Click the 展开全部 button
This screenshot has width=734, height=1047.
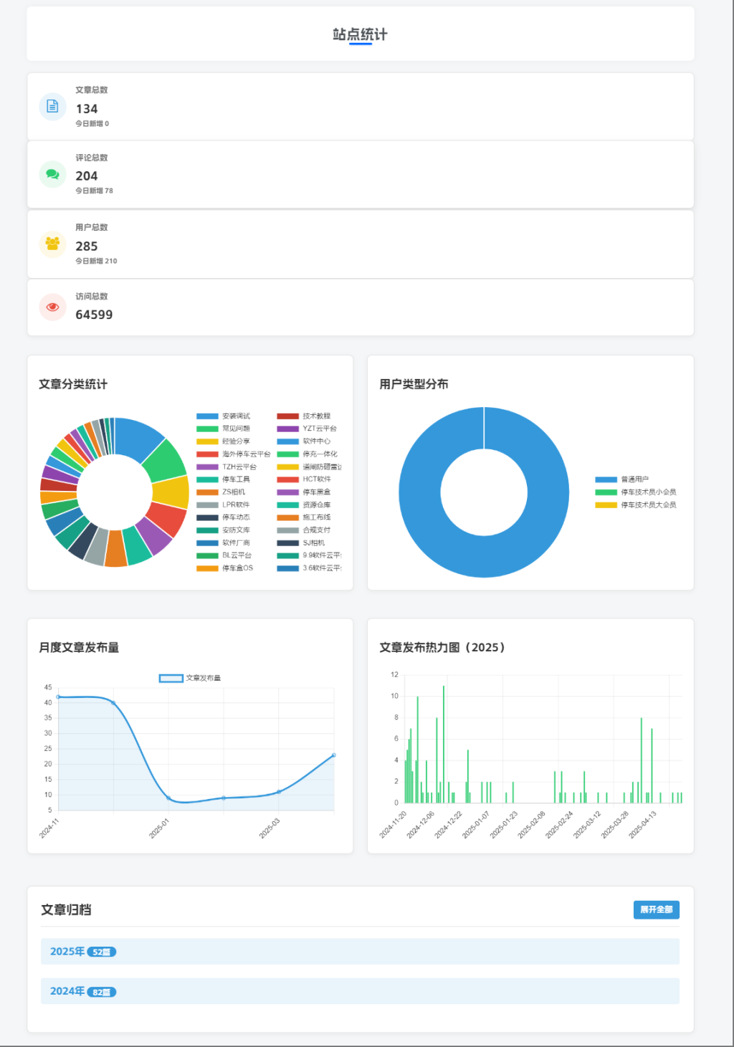(x=656, y=909)
